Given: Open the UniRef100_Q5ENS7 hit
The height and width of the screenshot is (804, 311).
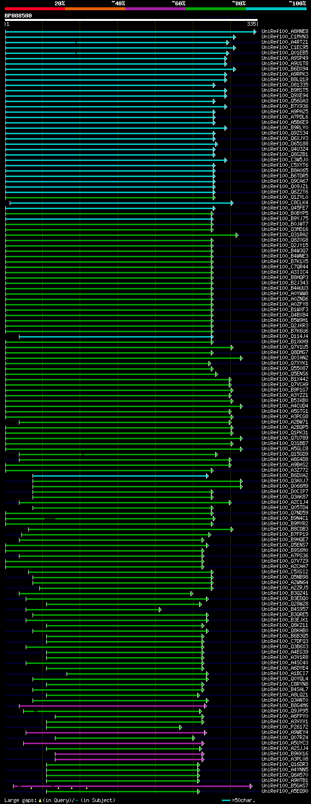Looking at the screenshot, I should coord(285,545).
